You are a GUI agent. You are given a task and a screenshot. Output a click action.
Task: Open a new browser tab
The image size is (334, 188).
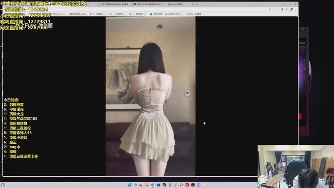[x=197, y=4]
